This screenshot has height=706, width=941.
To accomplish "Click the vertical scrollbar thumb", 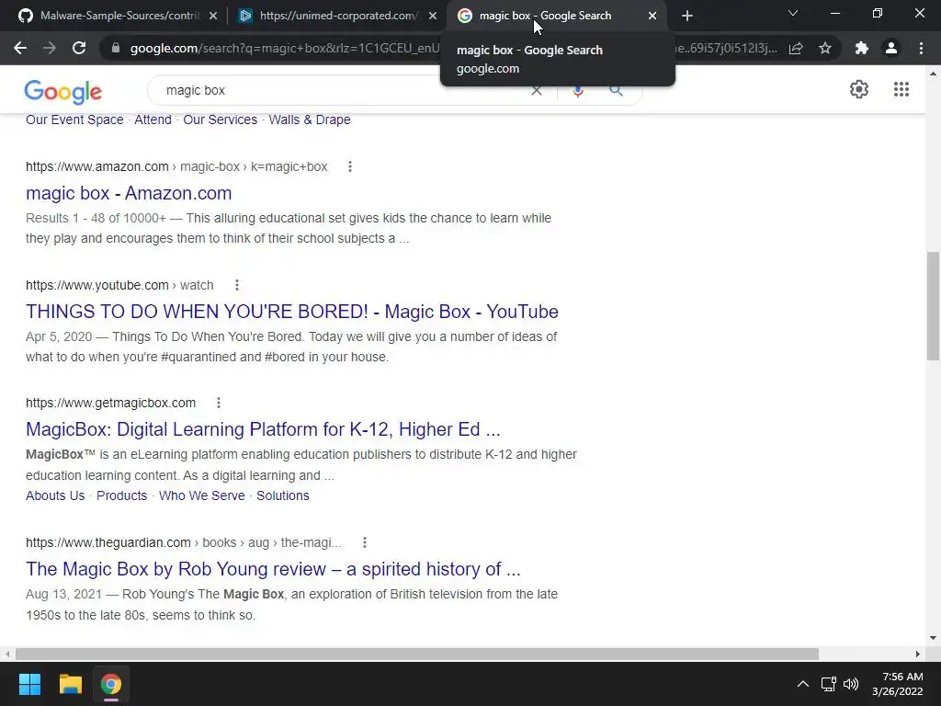I will click(x=934, y=306).
